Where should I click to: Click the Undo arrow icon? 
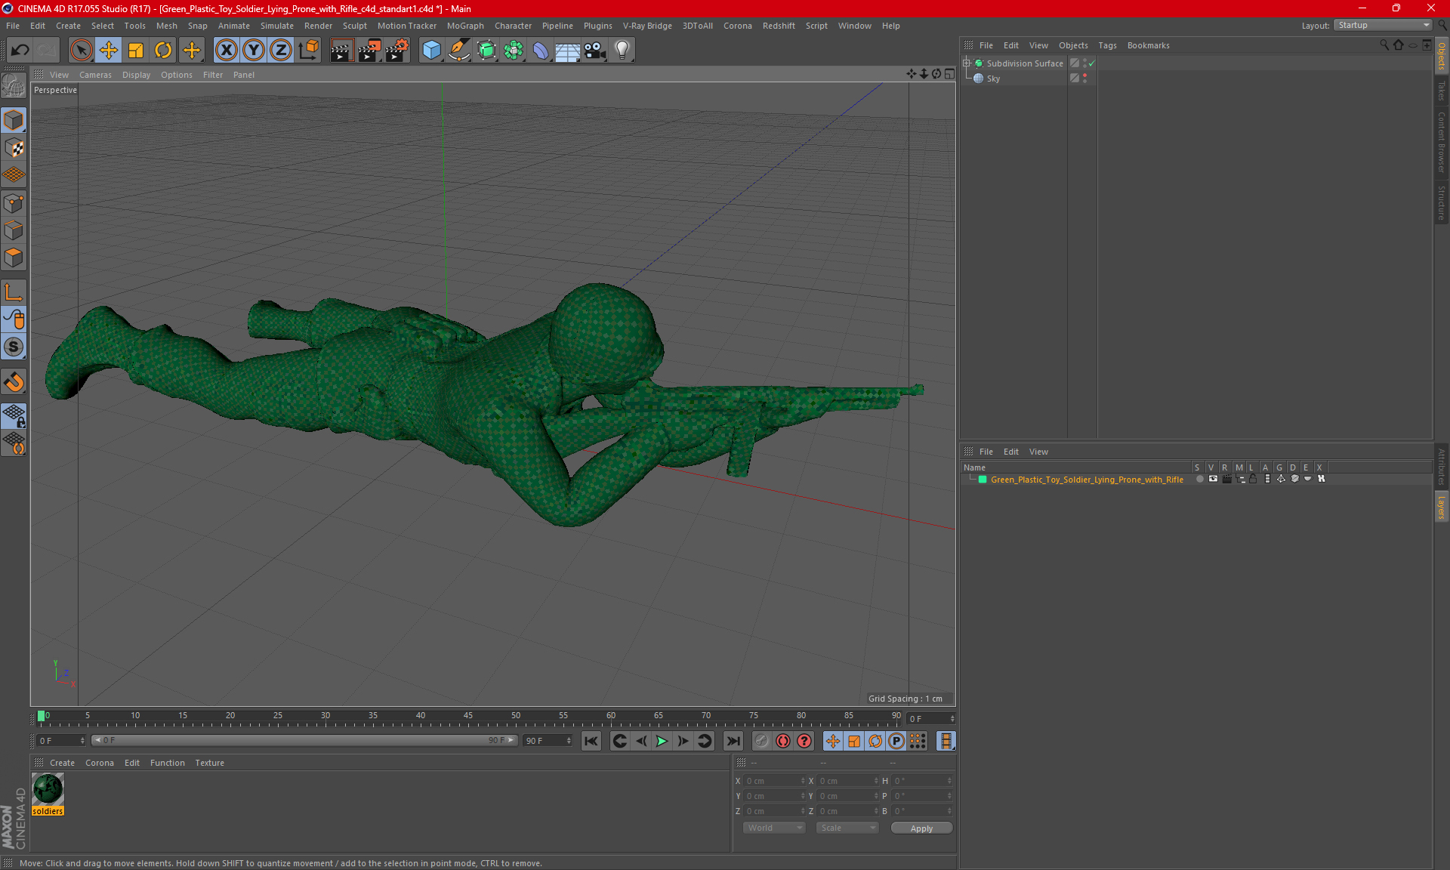pyautogui.click(x=20, y=50)
